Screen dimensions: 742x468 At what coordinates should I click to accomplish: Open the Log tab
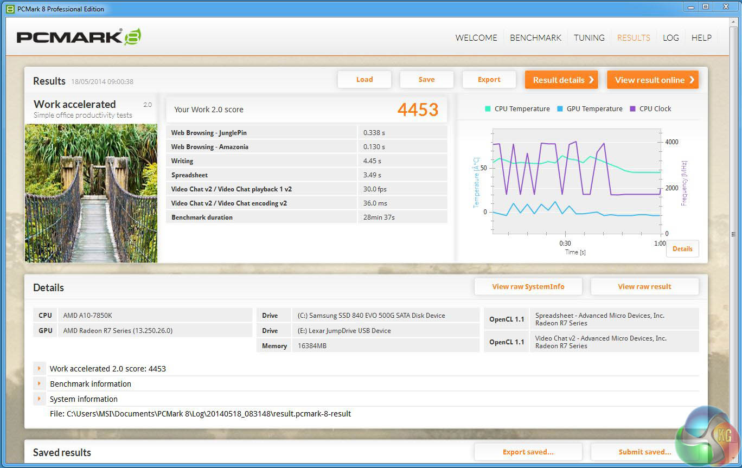pos(670,37)
